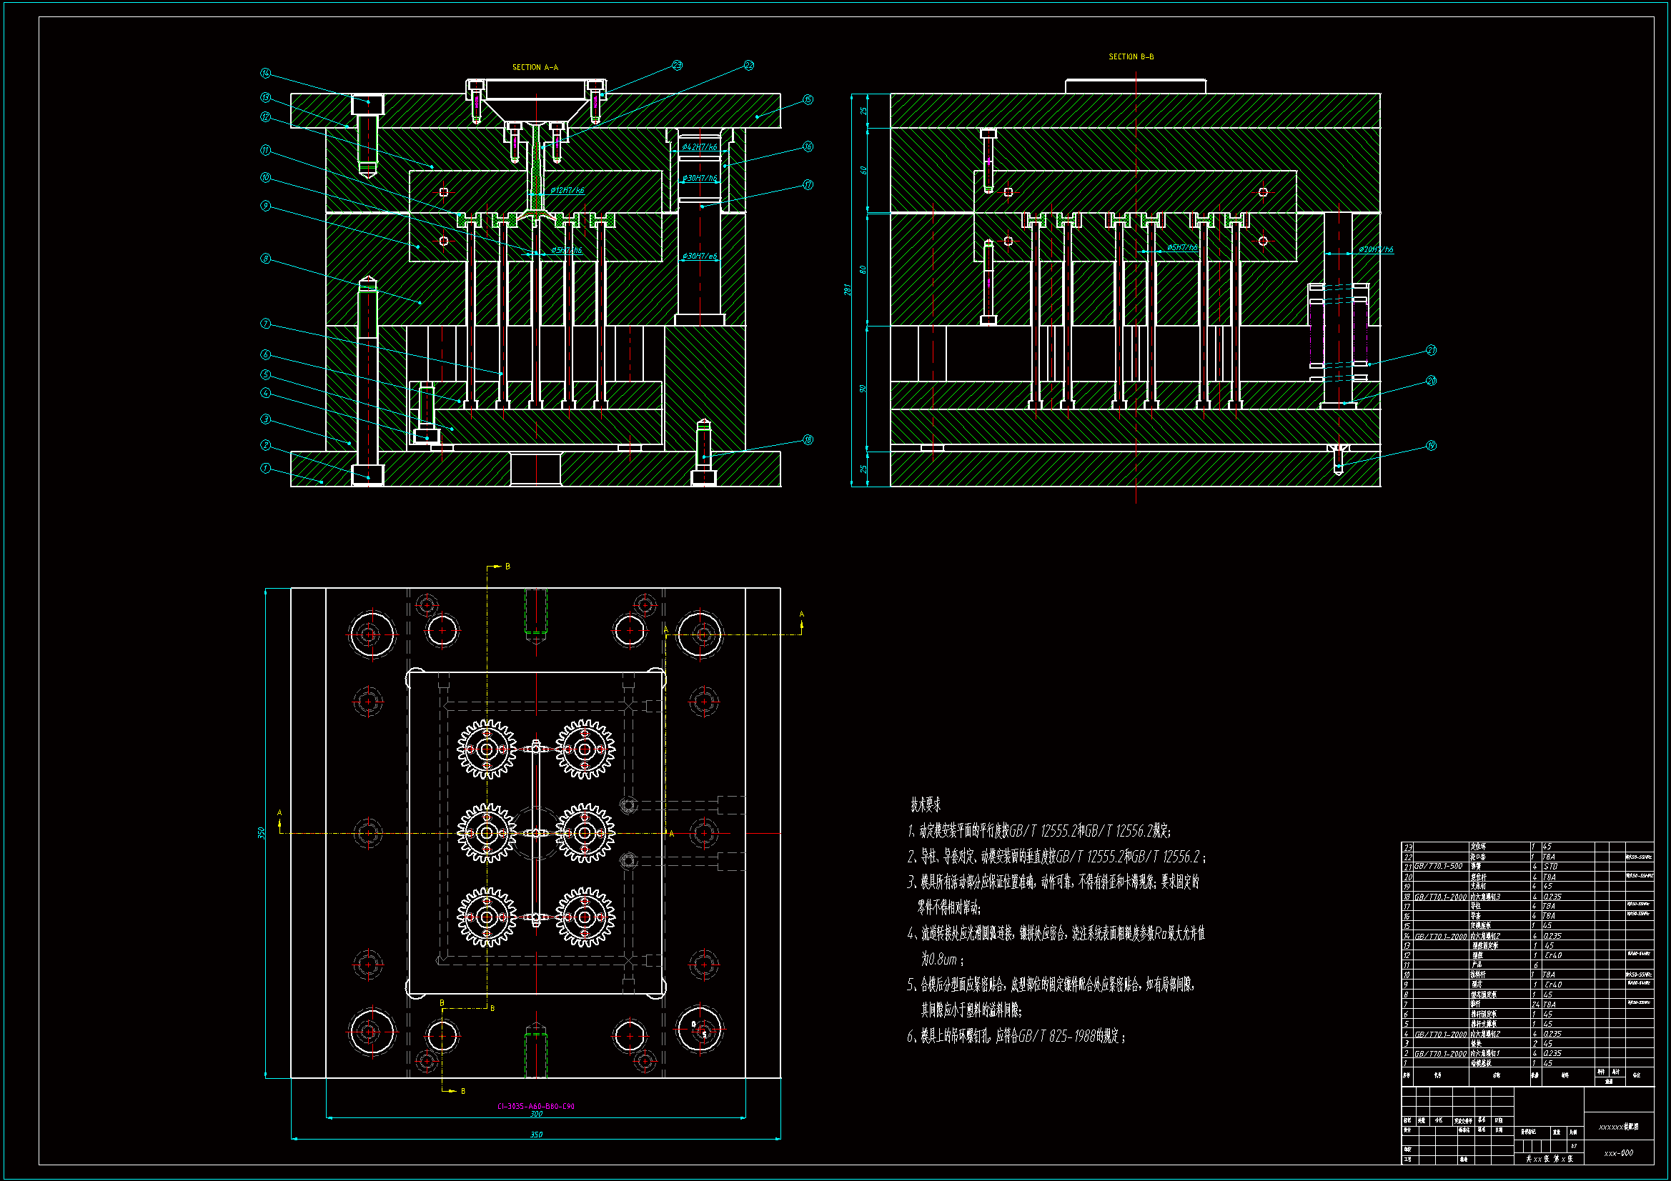
Task: Click the Cr40 material cell in row 12
Action: (1553, 955)
